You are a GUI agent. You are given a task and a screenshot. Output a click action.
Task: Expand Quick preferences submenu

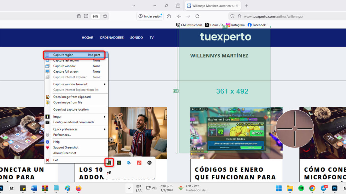pyautogui.click(x=76, y=129)
